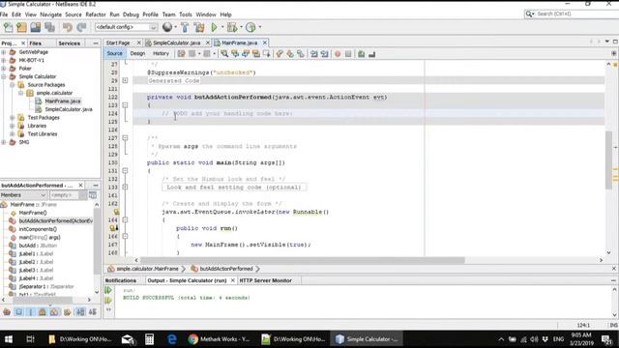Viewport: 619px width, 348px height.
Task: Expand the Libraries node
Action: (13, 126)
